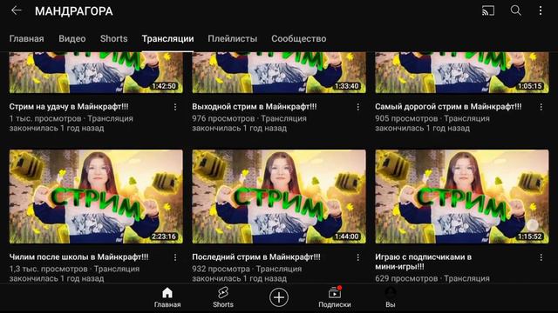Click the '1 тыс. просмотров' text
Viewport: 558px width, 313px height.
(45, 118)
